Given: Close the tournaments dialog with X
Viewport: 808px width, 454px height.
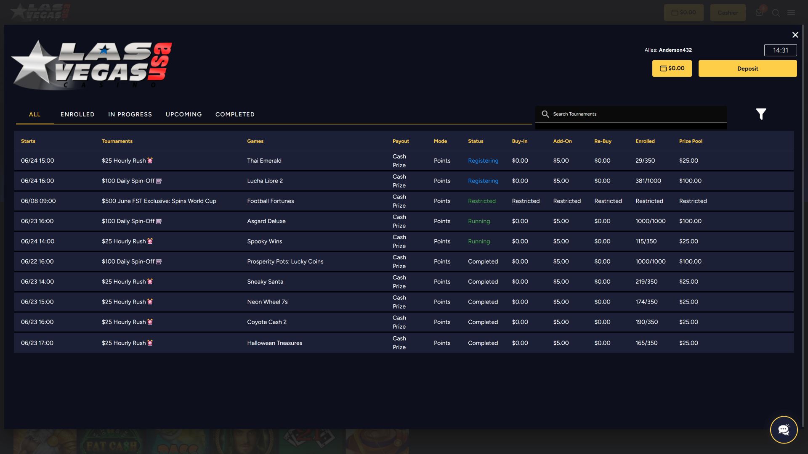Looking at the screenshot, I should [x=795, y=35].
